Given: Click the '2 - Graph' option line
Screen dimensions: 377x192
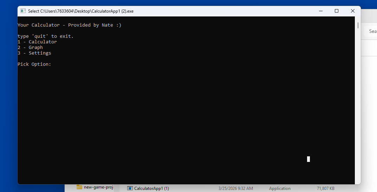Looking at the screenshot, I should (30, 48).
